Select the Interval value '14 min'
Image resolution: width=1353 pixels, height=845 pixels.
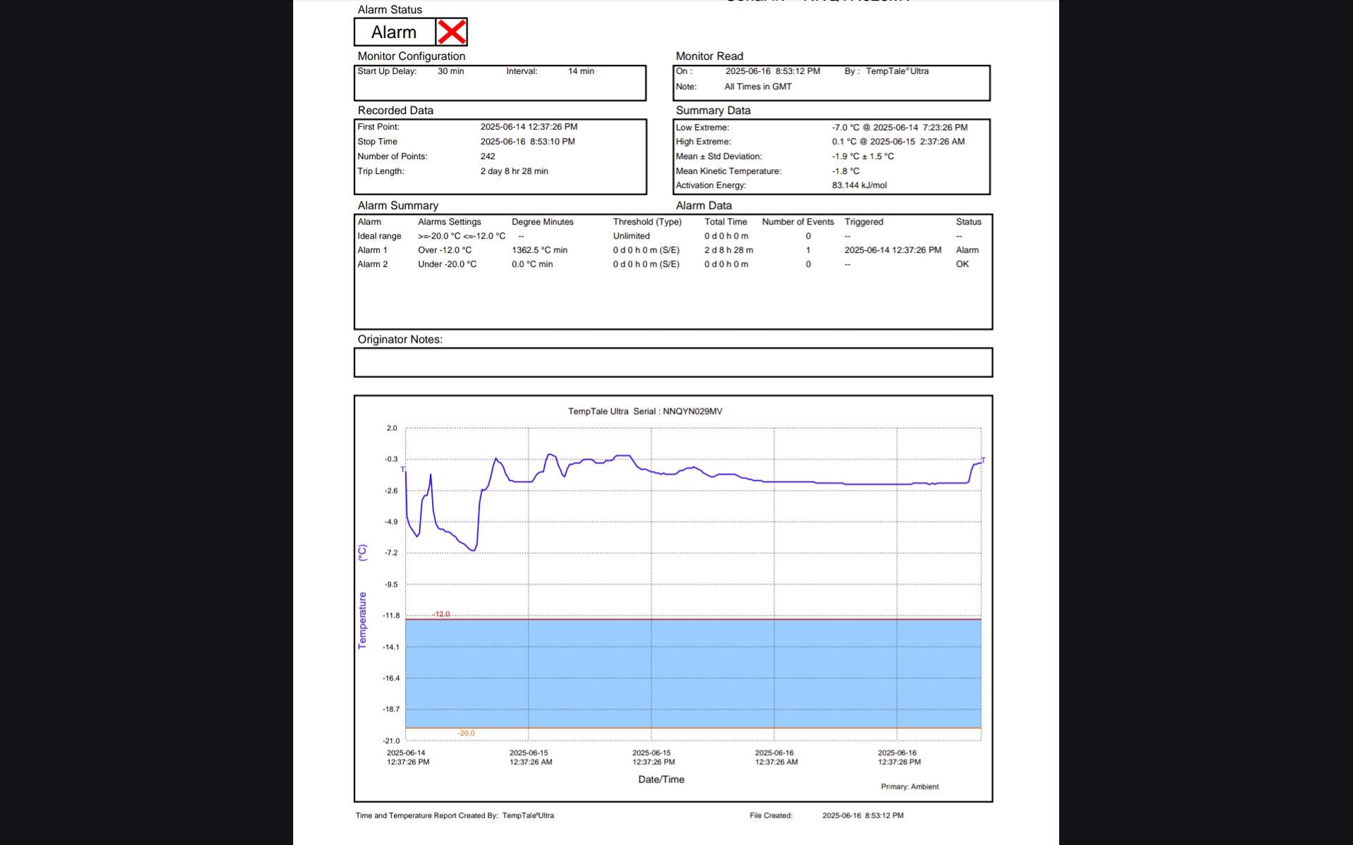(x=581, y=71)
